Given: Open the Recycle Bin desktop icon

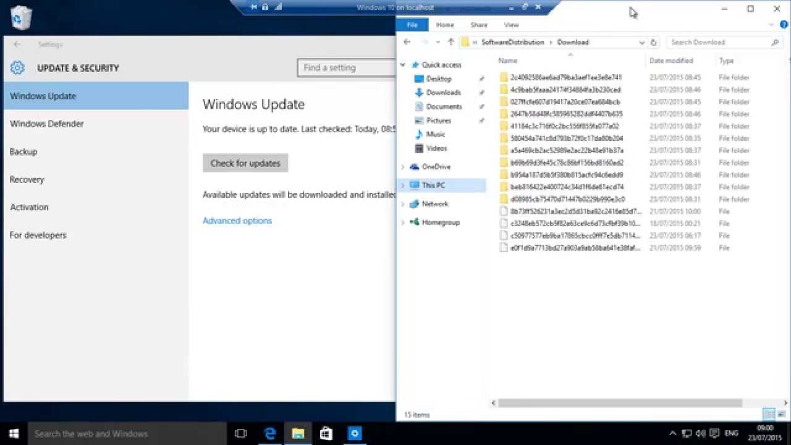Looking at the screenshot, I should (x=20, y=17).
